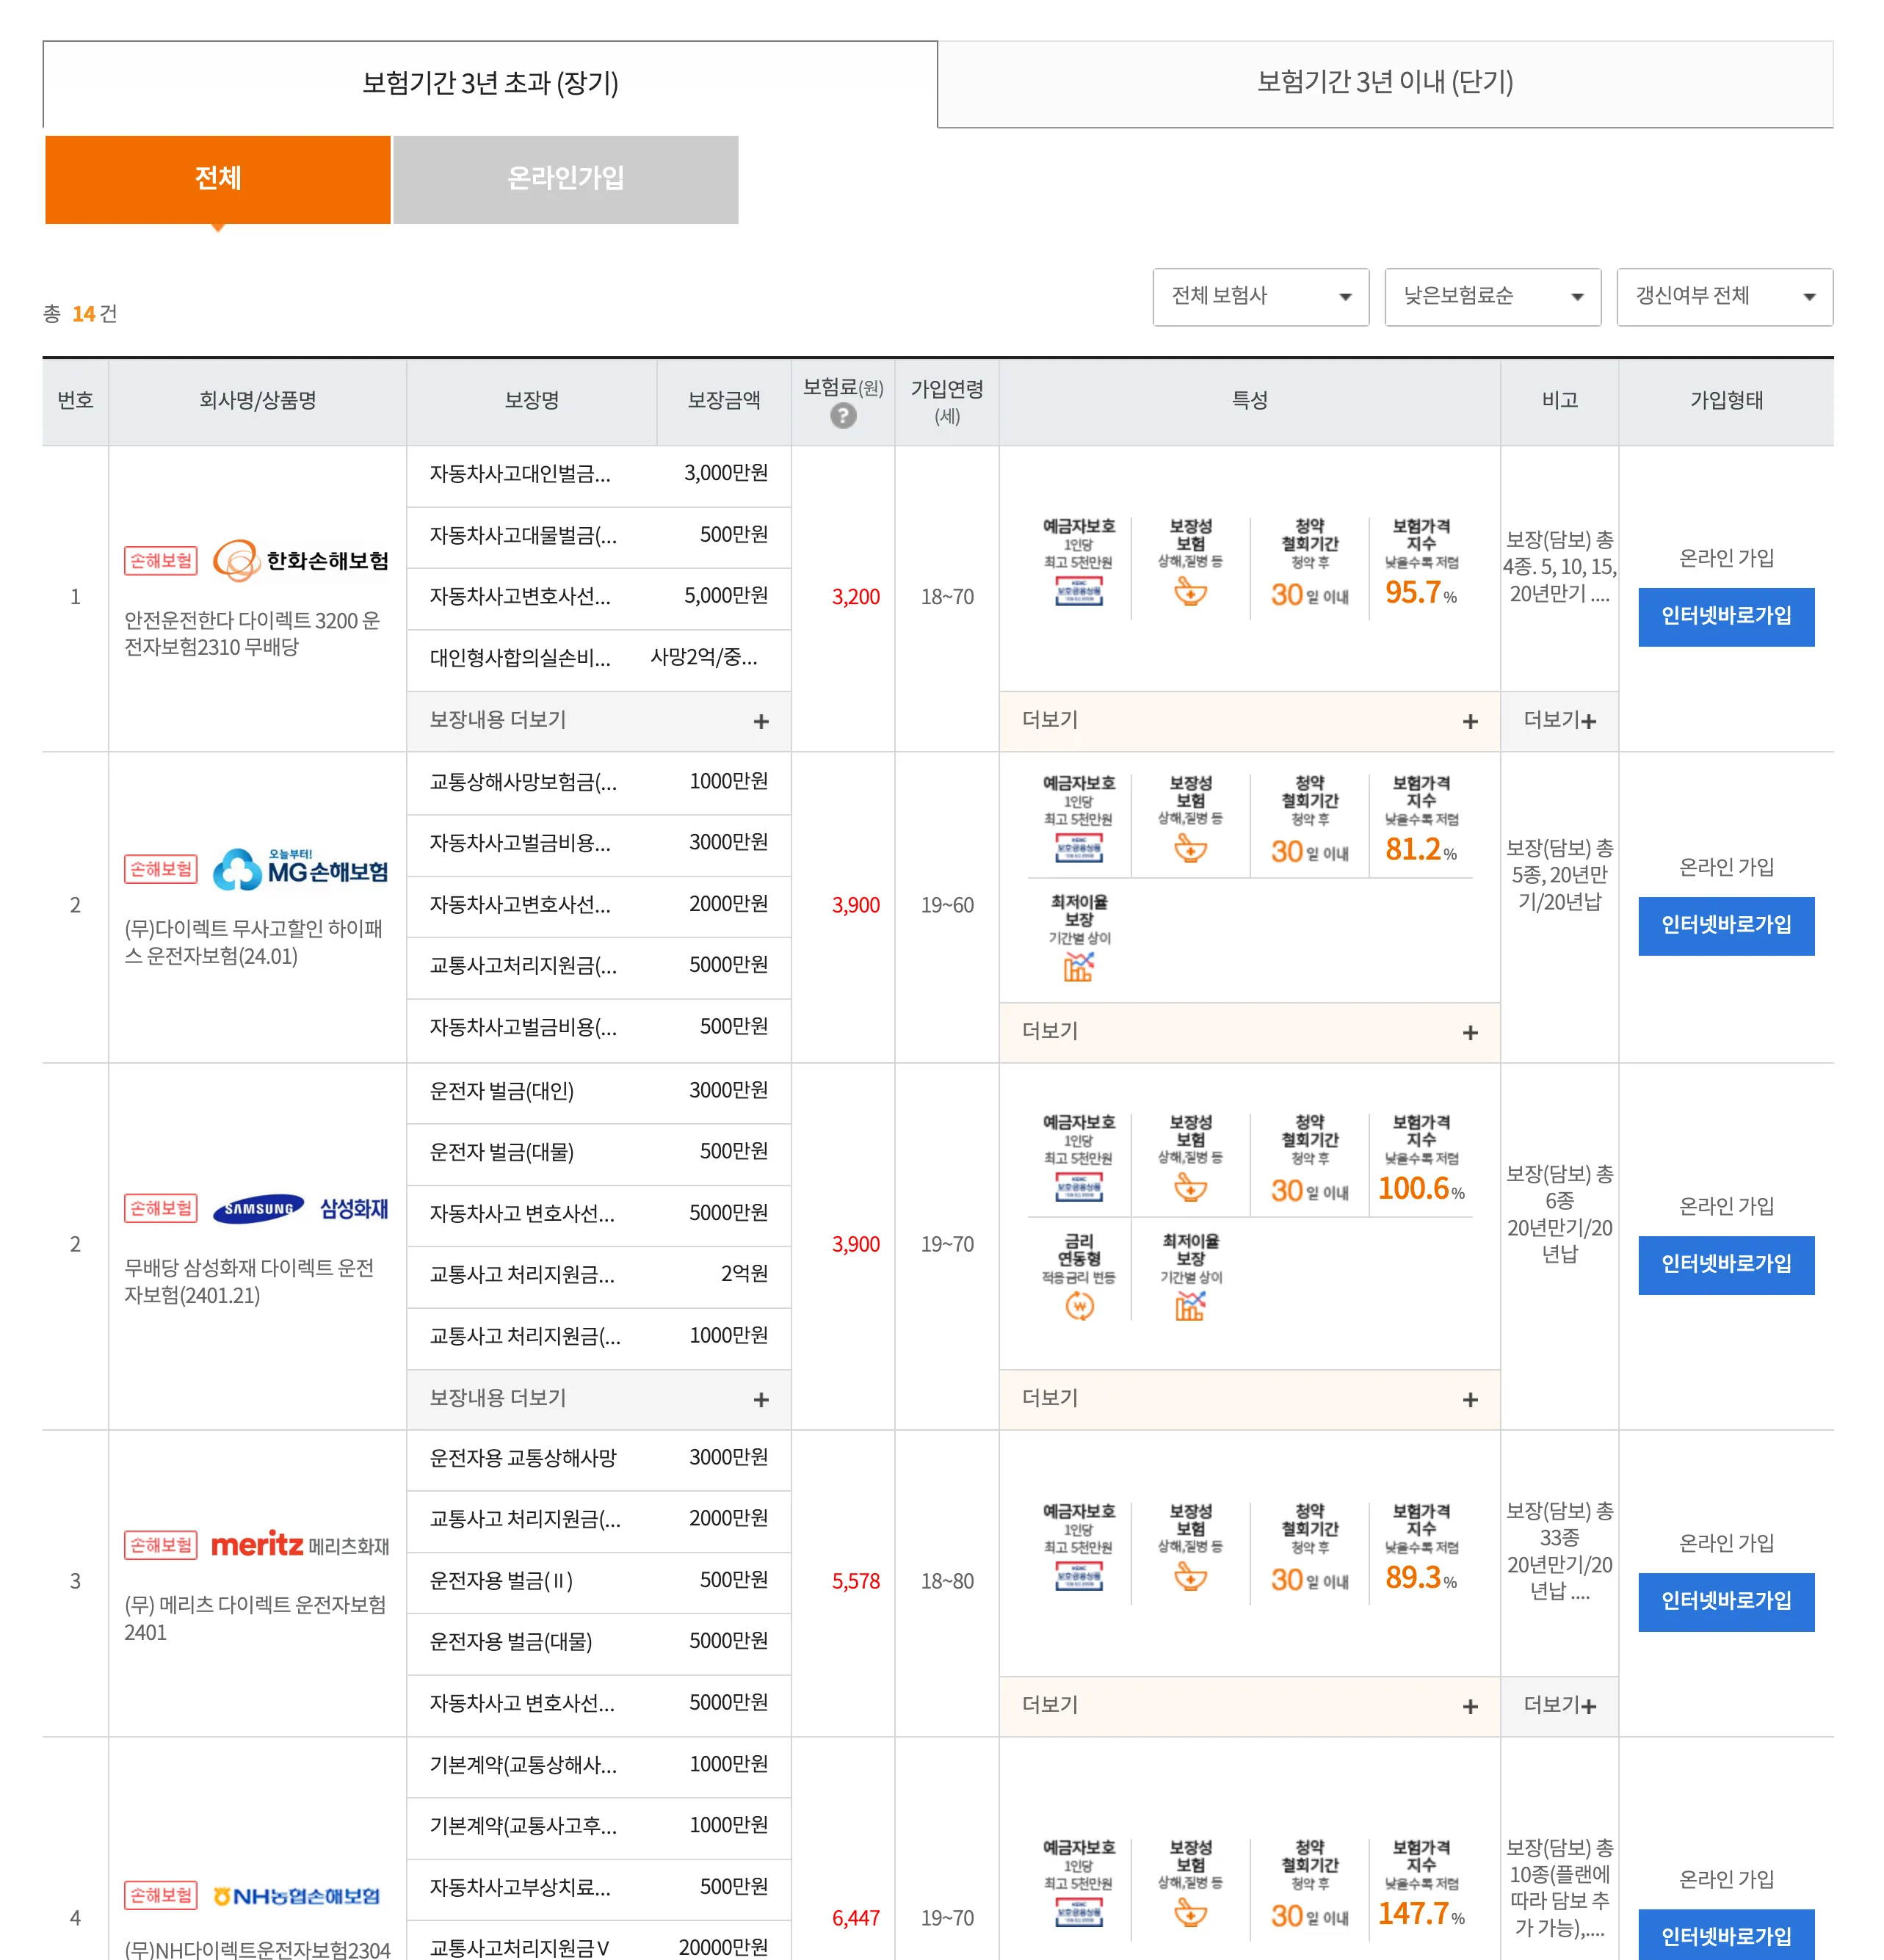Click the Samsung Fire company logo
Image resolution: width=1884 pixels, height=1960 pixels.
pos(301,1208)
